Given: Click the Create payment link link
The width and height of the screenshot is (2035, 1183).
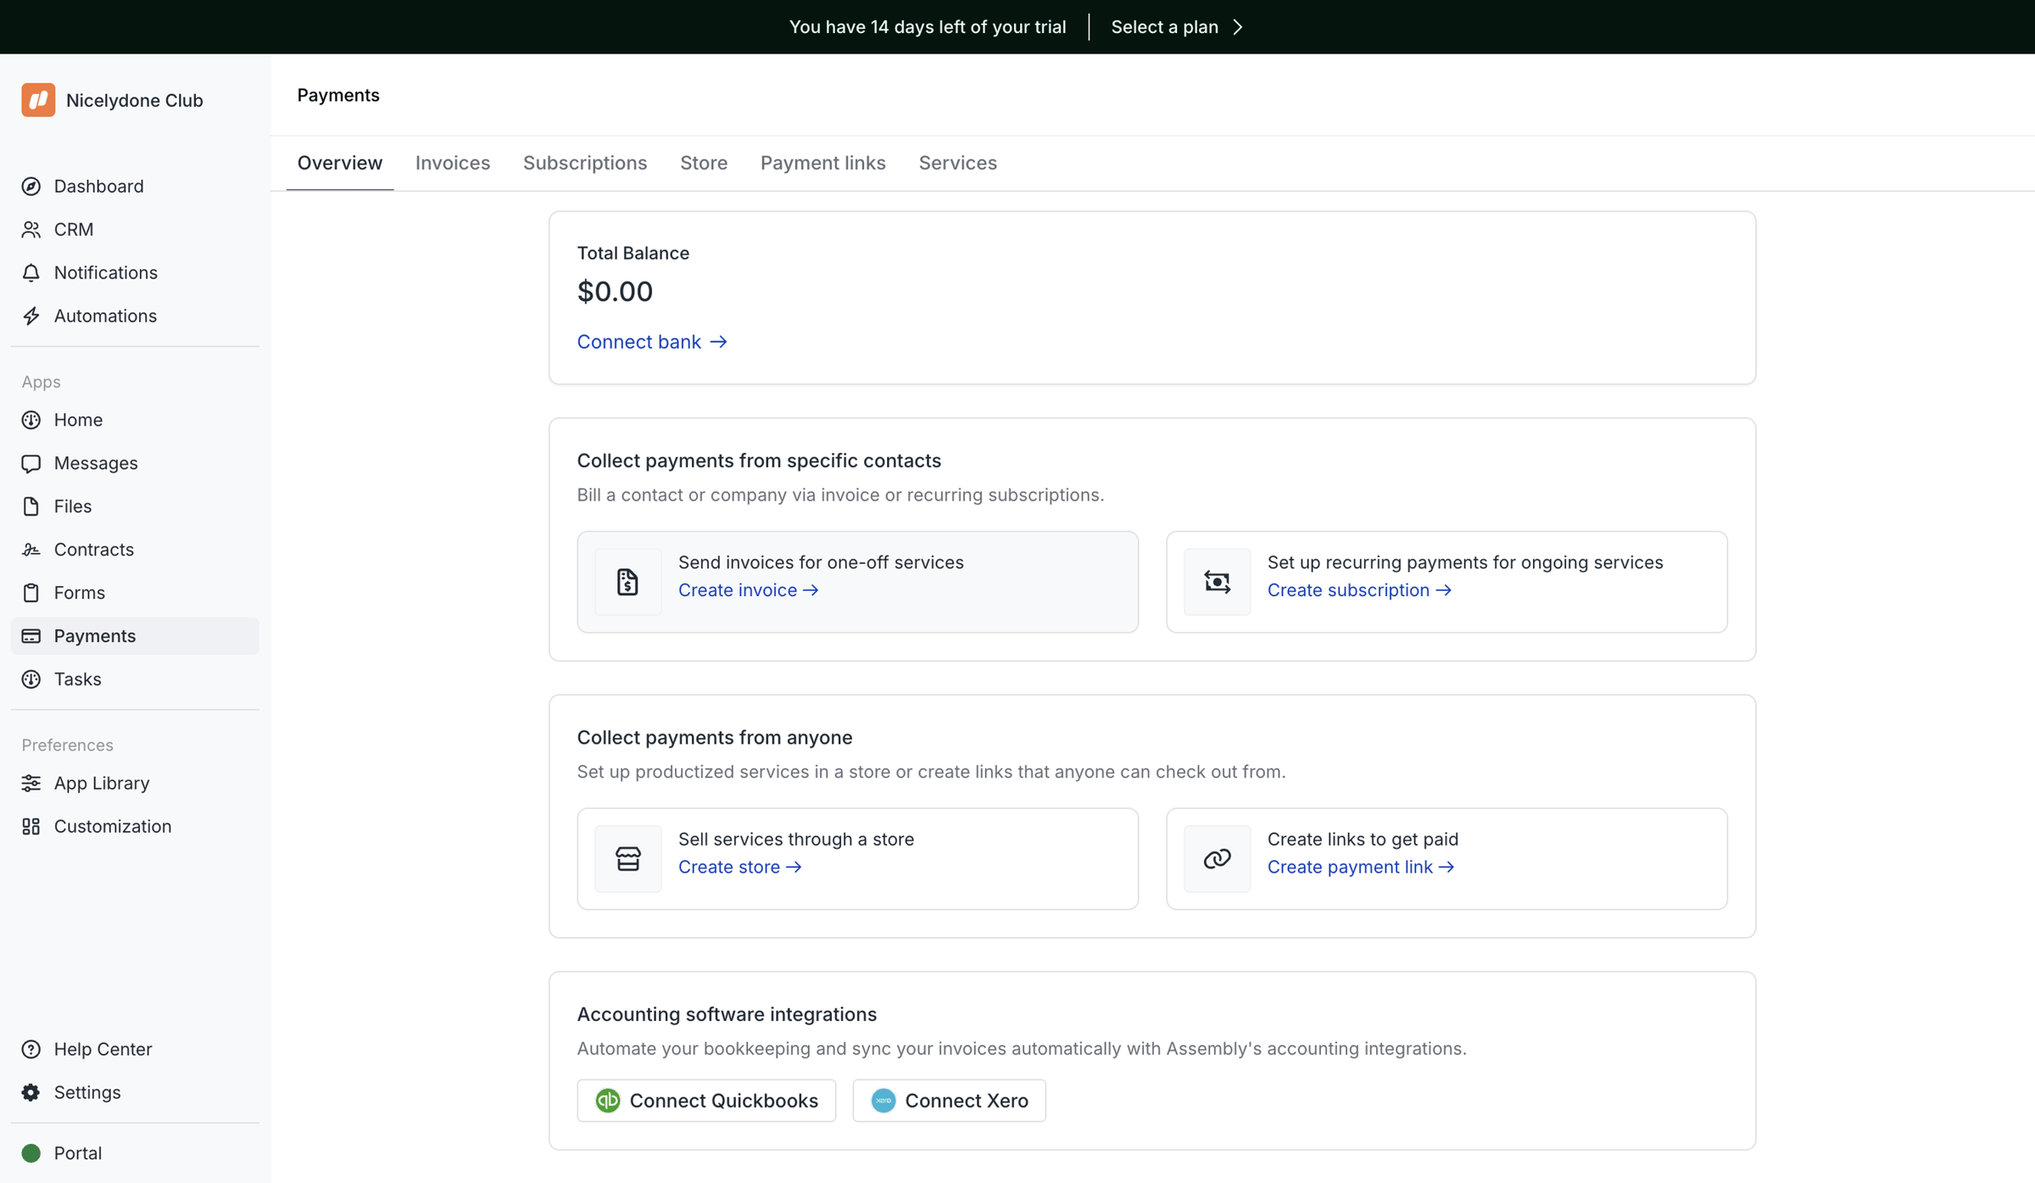Looking at the screenshot, I should click(x=1361, y=867).
